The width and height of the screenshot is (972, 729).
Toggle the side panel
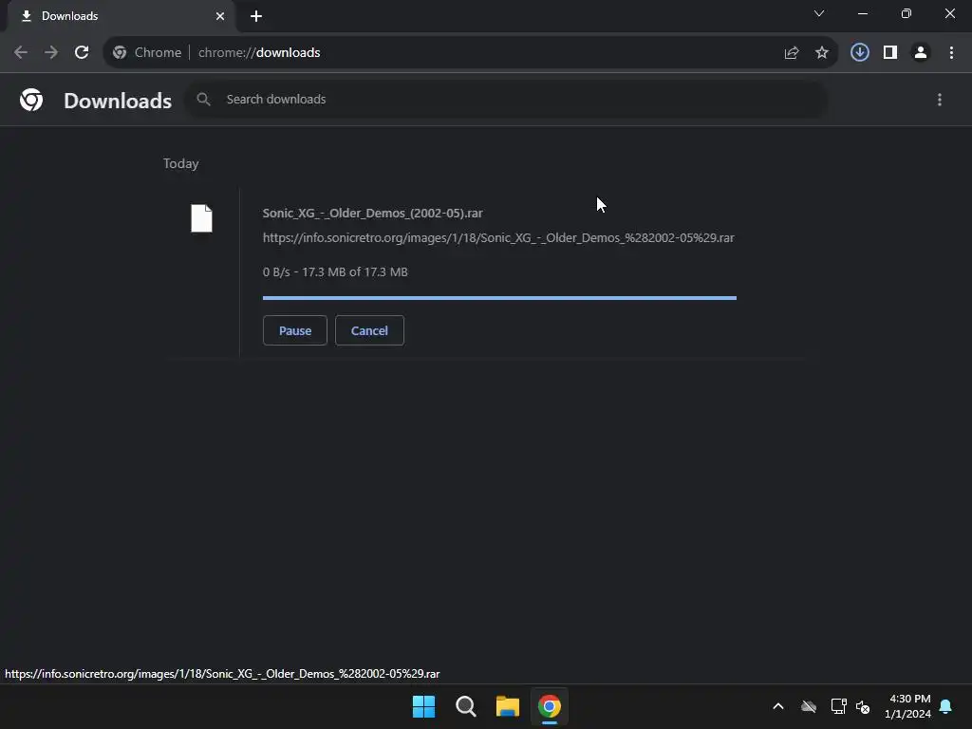(890, 53)
